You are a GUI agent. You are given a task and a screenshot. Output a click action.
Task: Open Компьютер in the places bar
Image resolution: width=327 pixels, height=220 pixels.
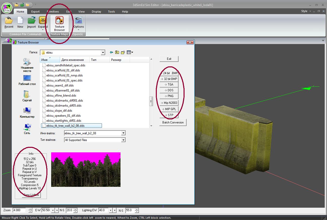point(27,113)
